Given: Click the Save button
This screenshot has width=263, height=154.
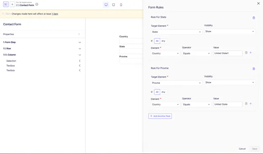Looking at the screenshot, I should [x=255, y=149].
